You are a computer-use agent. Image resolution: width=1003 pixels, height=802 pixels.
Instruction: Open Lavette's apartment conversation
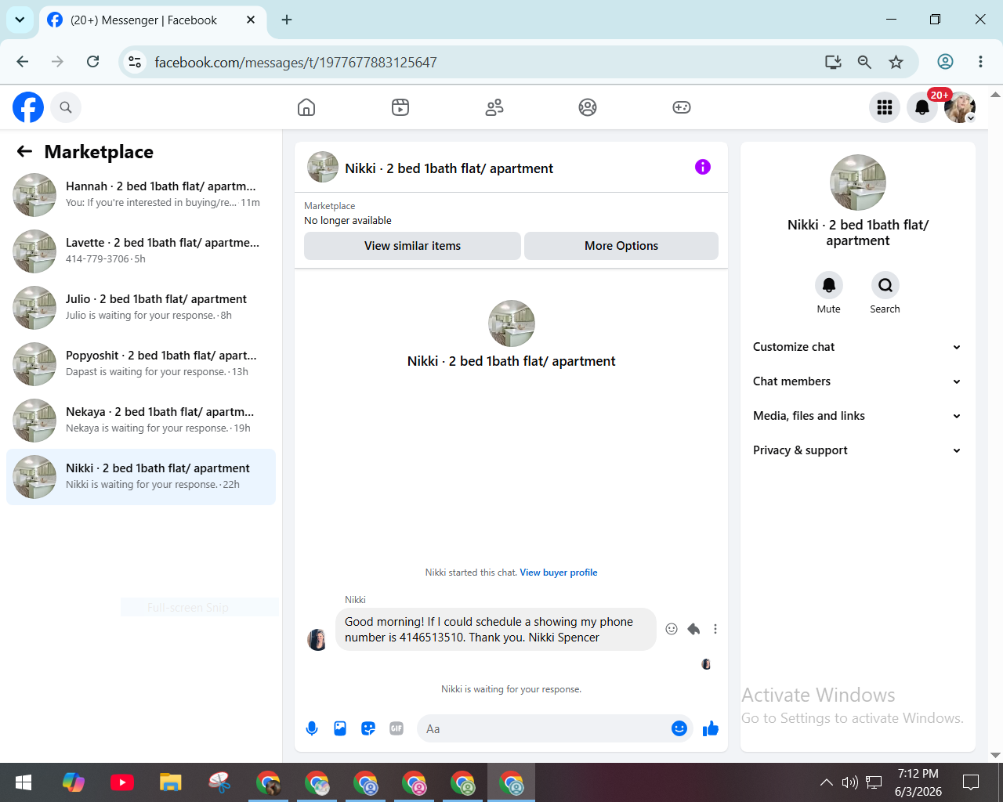[141, 251]
